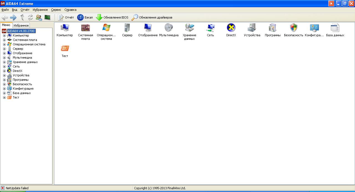Open the Сервер icon in main pane
The image size is (355, 192).
pyautogui.click(x=127, y=28)
